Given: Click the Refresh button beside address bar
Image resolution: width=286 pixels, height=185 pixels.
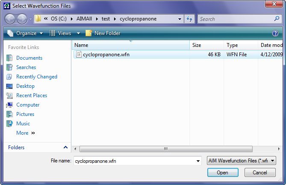Looking at the screenshot, I should coord(190,19).
